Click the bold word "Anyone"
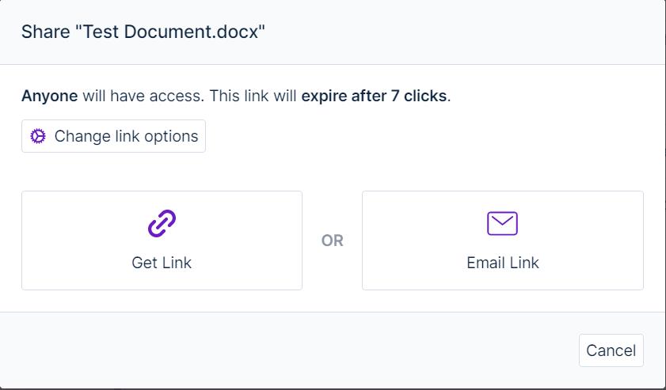This screenshot has height=390, width=666. (x=50, y=96)
